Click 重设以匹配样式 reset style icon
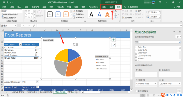The width and height of the screenshot is (183, 97). pyautogui.click(x=3, y=17)
